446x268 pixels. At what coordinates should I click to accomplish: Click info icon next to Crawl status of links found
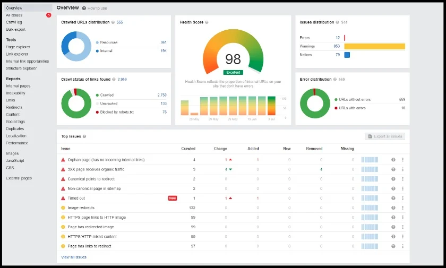point(114,79)
